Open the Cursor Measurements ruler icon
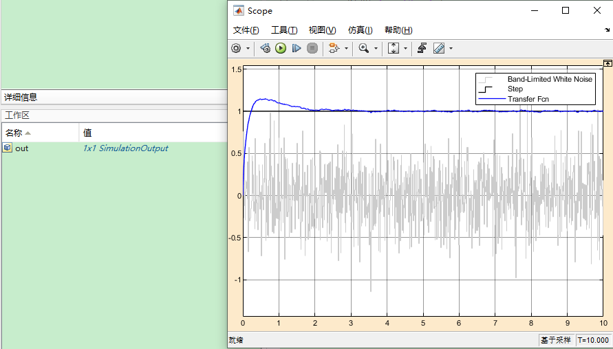The width and height of the screenshot is (613, 349). click(x=439, y=48)
